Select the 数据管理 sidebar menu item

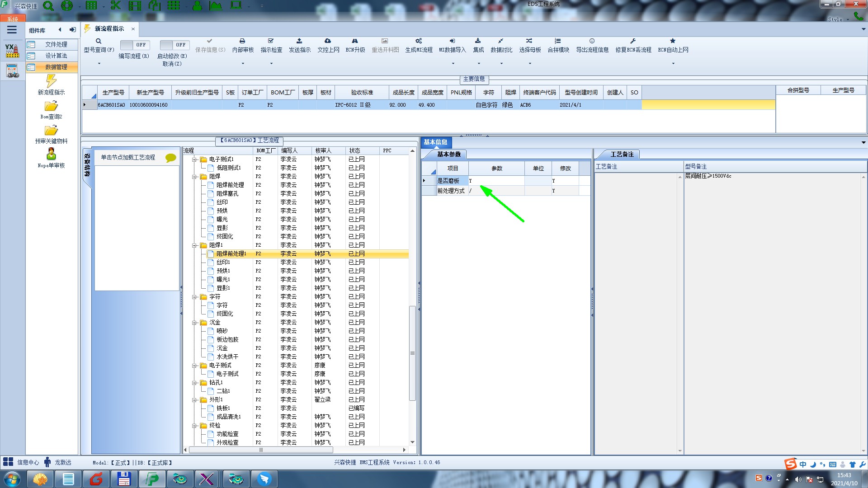56,67
